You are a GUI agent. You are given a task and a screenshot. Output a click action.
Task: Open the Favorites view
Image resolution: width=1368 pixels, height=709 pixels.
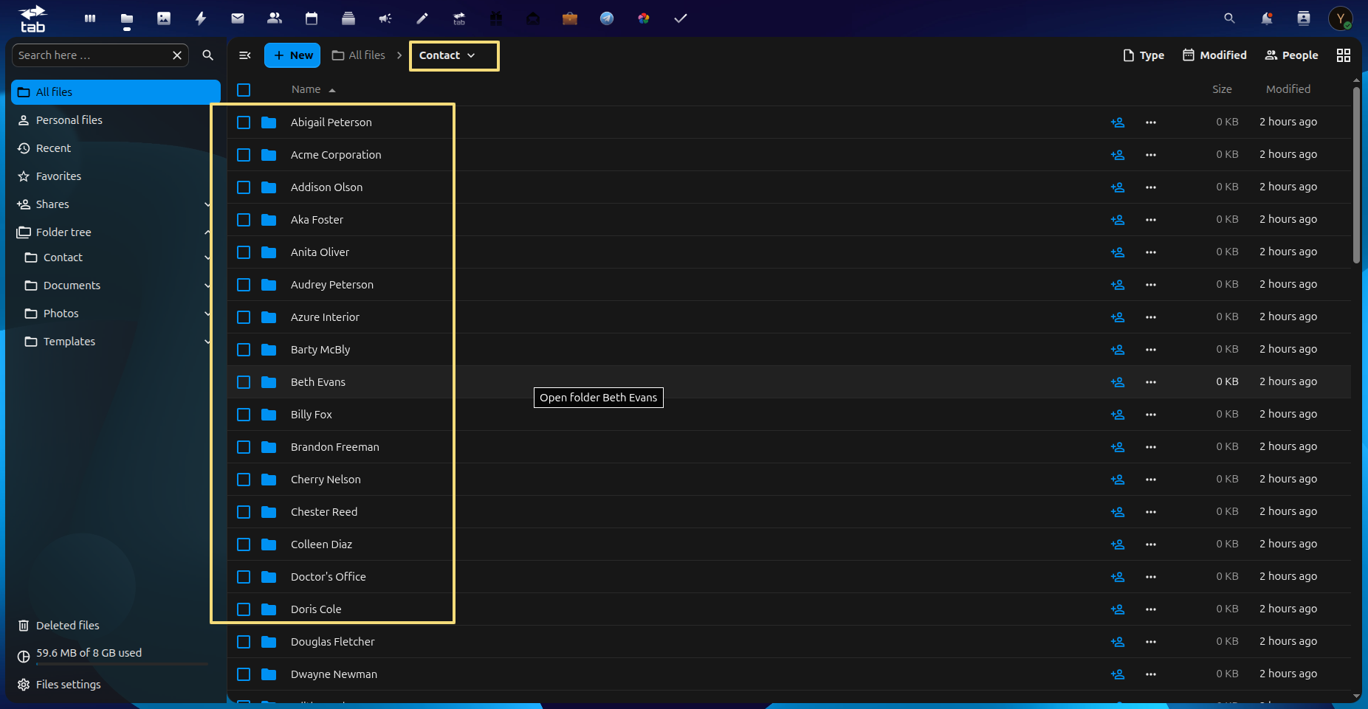pyautogui.click(x=116, y=176)
